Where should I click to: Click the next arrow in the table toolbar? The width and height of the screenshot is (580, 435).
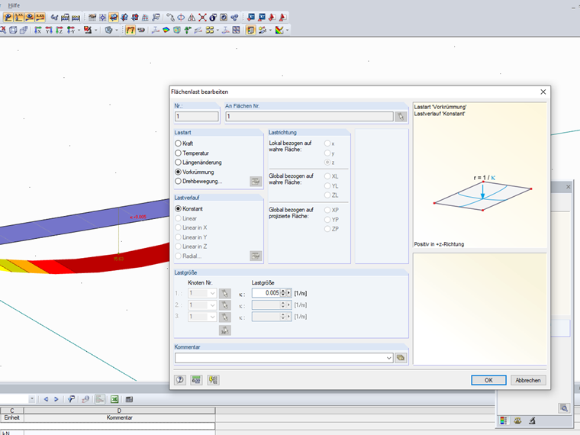pos(56,399)
